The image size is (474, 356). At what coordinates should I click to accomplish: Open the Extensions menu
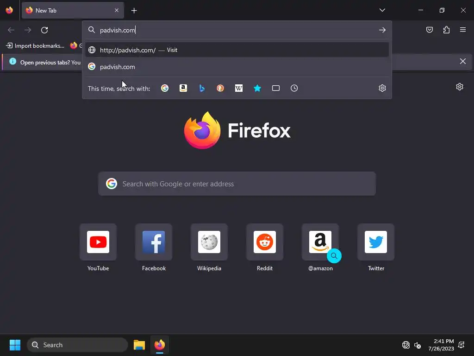click(x=446, y=30)
